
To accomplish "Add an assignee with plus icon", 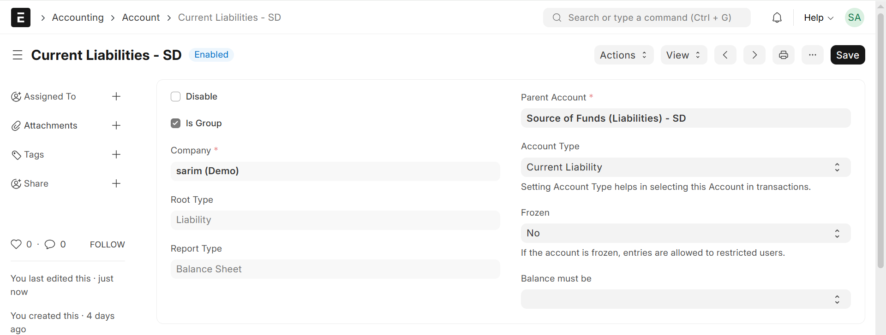I will click(x=116, y=96).
